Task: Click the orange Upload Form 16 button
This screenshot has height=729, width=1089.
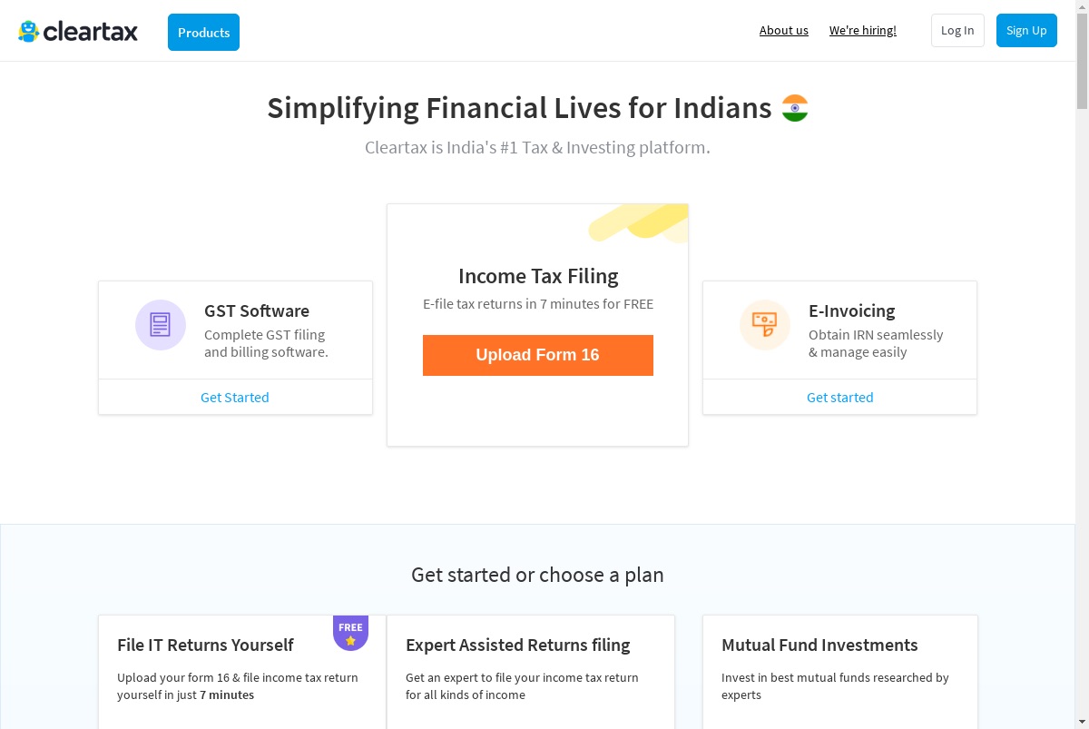Action: (x=538, y=355)
